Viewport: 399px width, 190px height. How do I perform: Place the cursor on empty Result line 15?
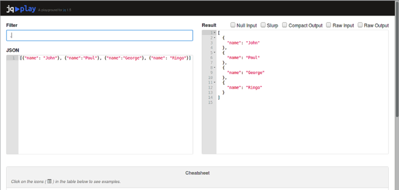285,102
